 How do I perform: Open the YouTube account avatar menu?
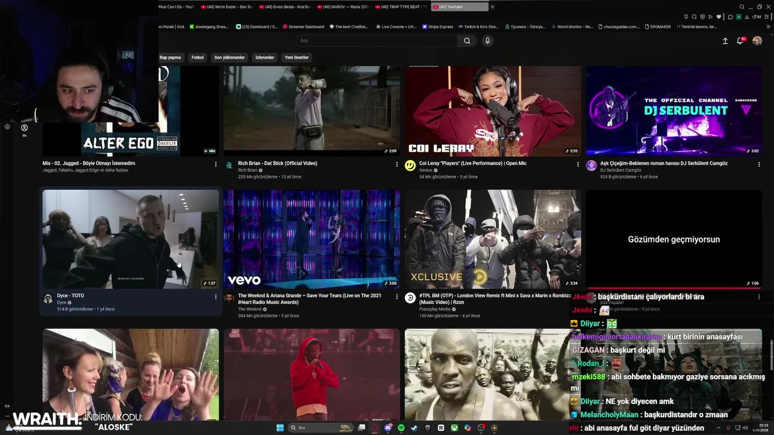click(757, 40)
